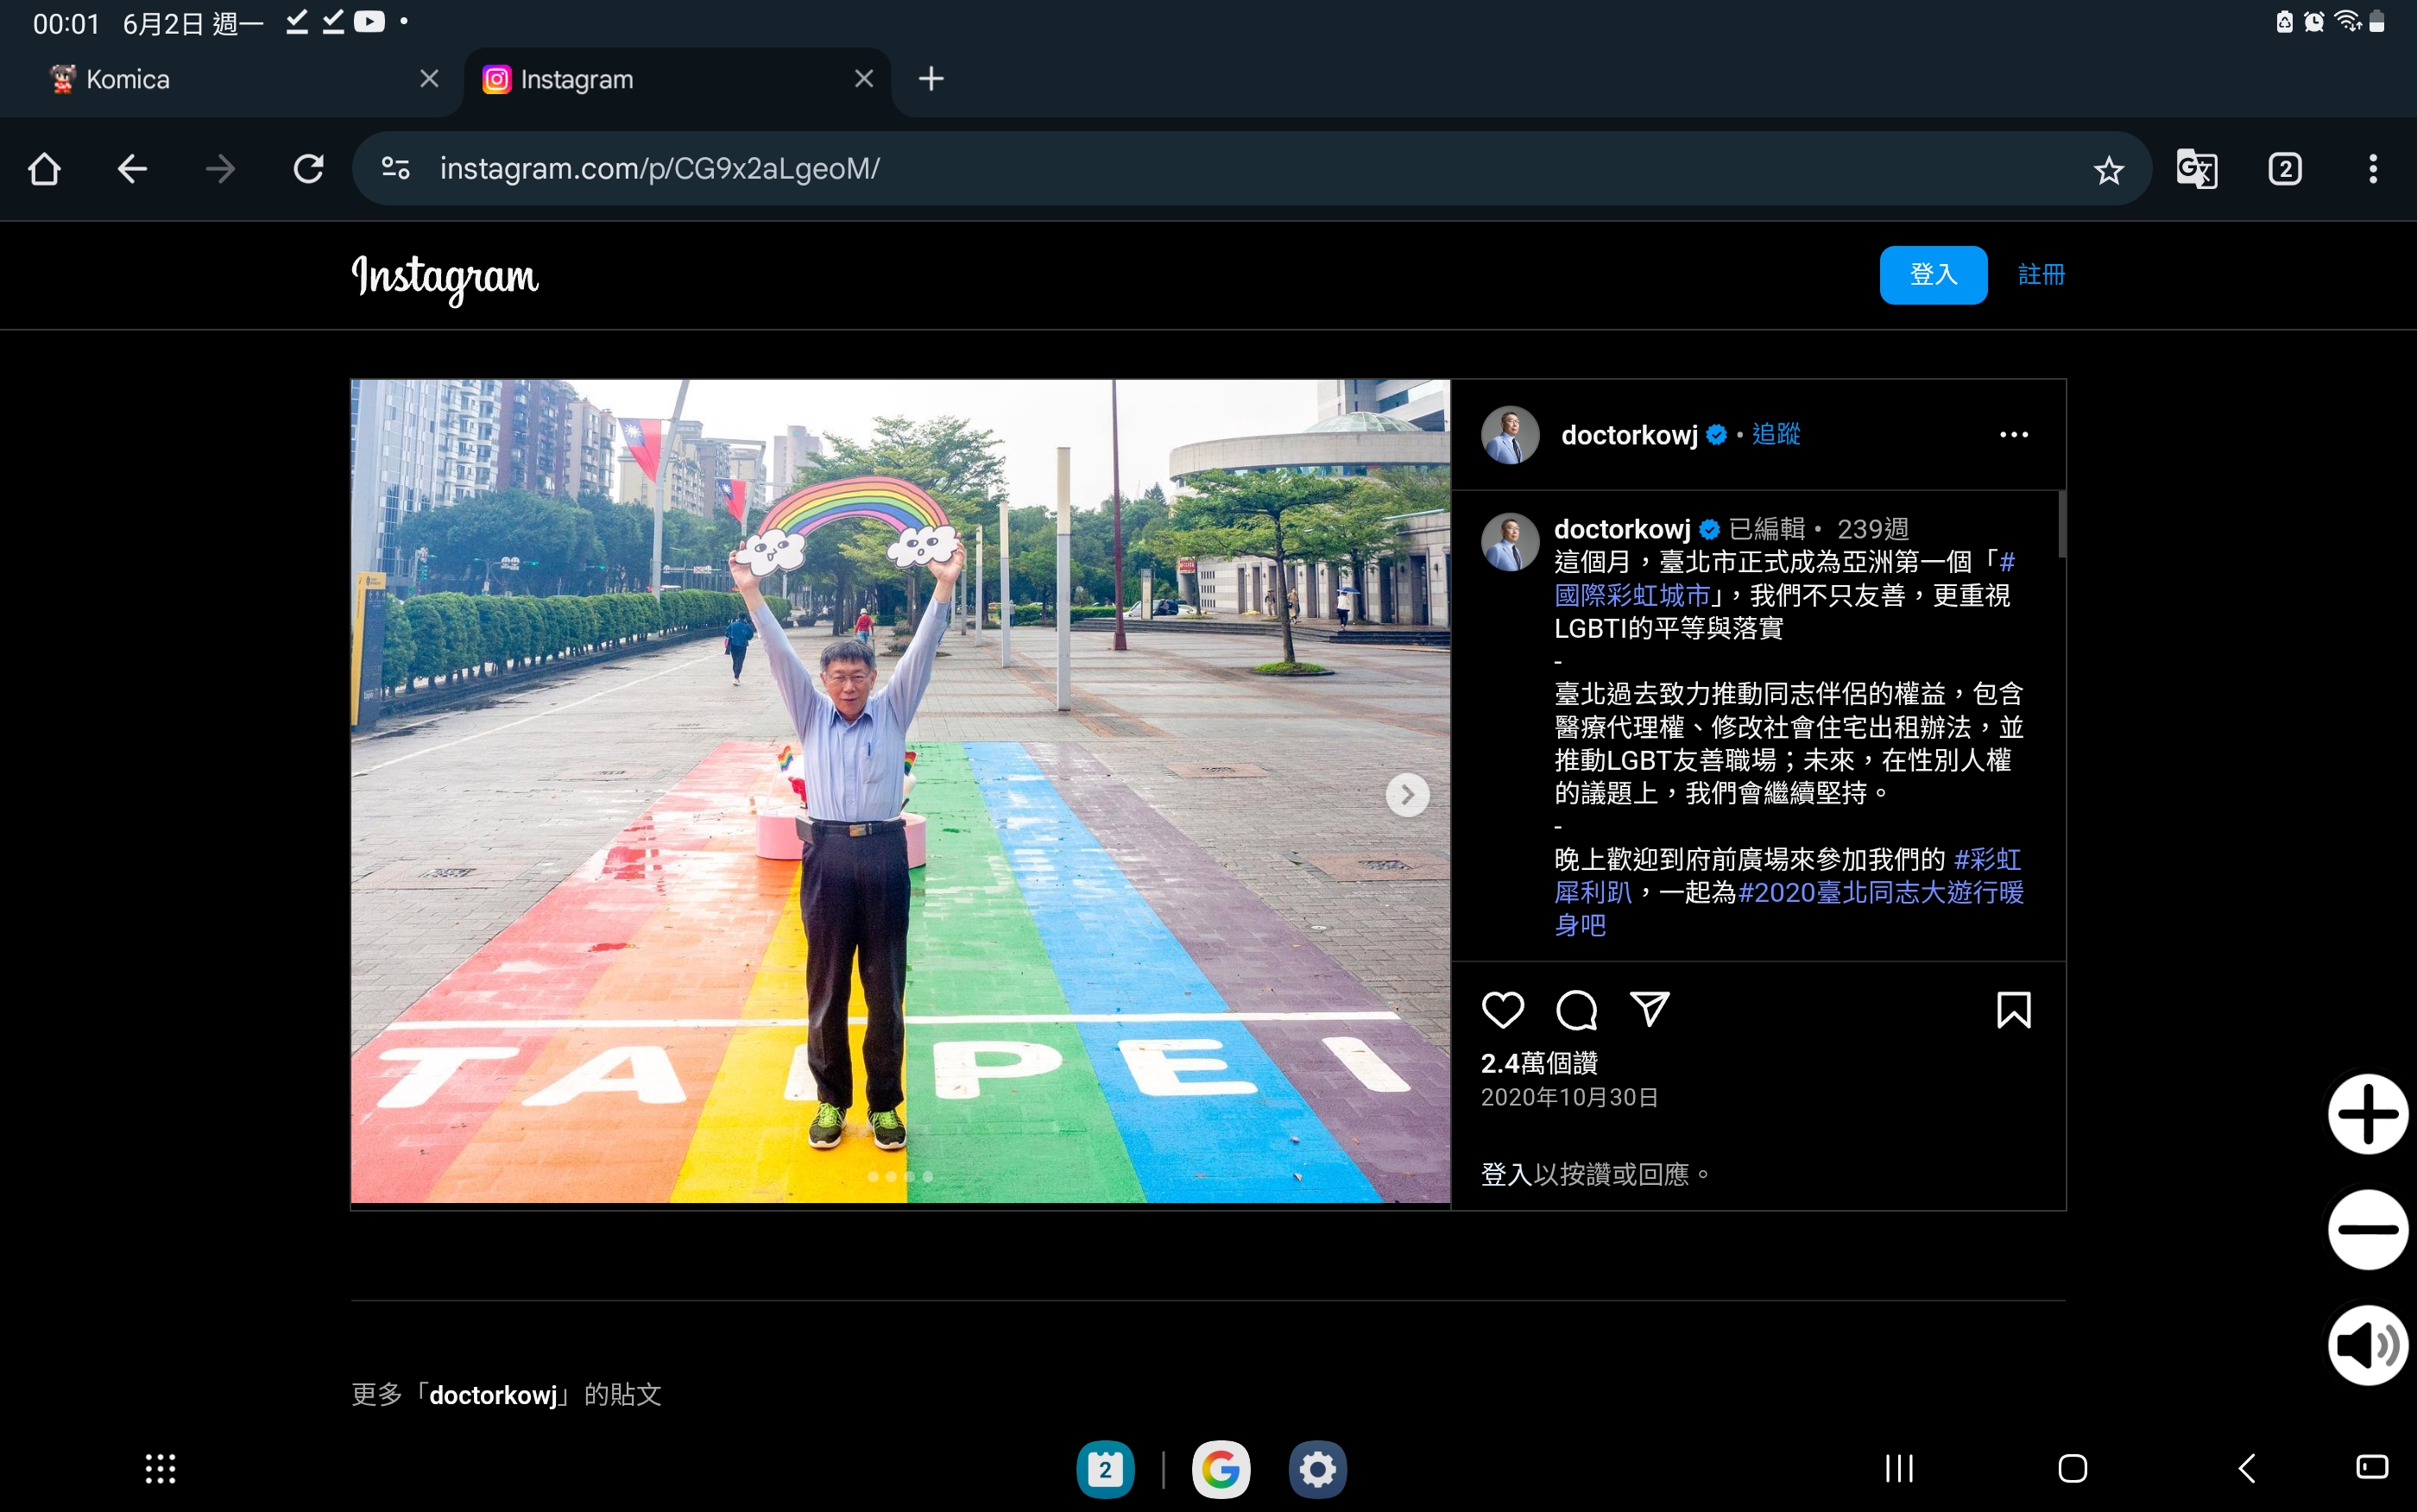Click the 註冊 sign-up link
The width and height of the screenshot is (2417, 1512).
point(2041,275)
